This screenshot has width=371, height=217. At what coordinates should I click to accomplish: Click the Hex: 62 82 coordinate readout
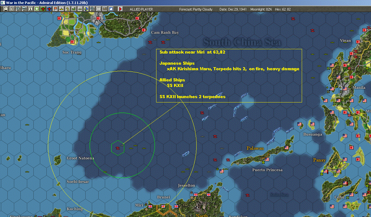pos(283,9)
